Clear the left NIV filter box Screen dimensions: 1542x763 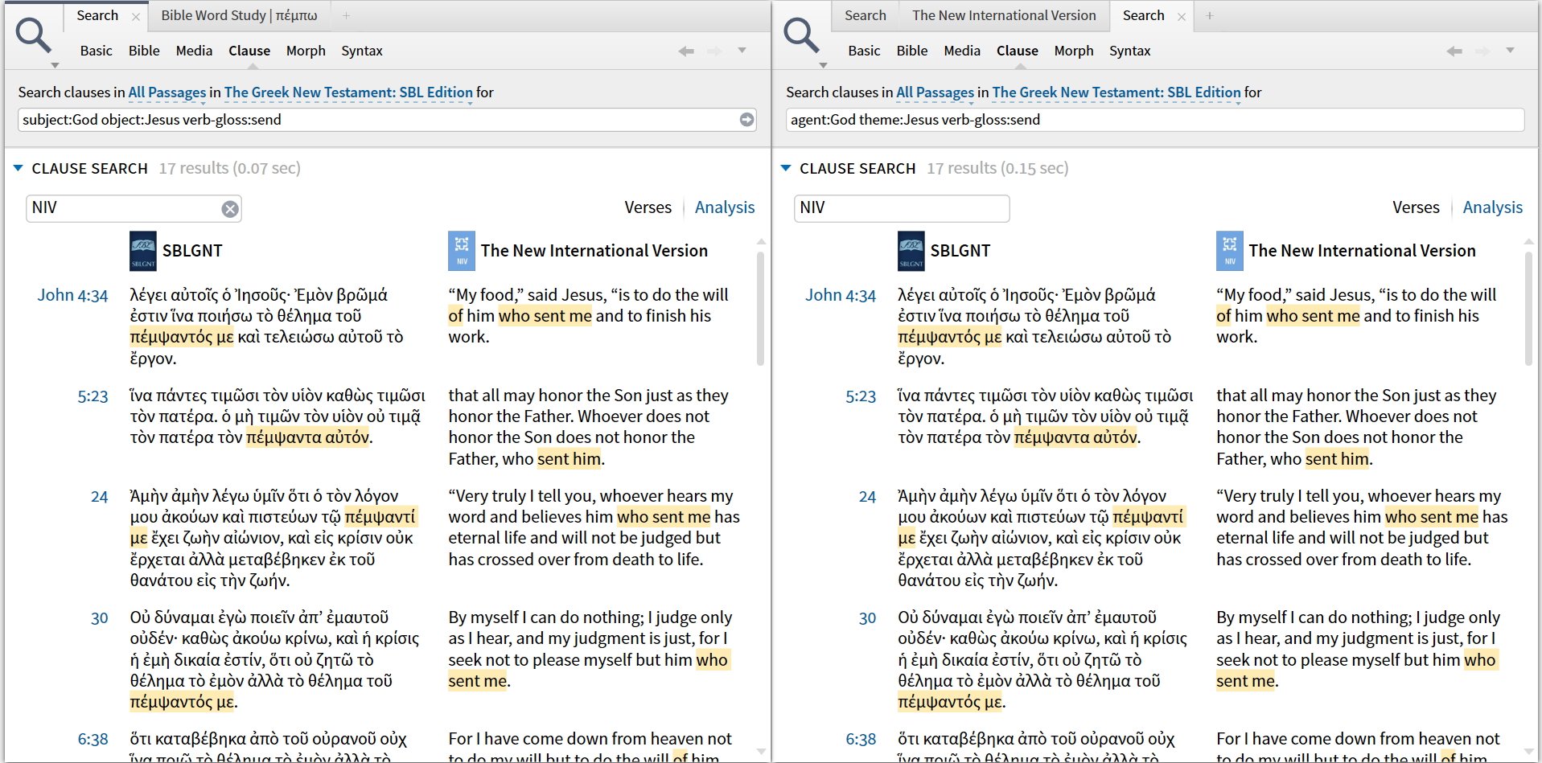pyautogui.click(x=230, y=209)
